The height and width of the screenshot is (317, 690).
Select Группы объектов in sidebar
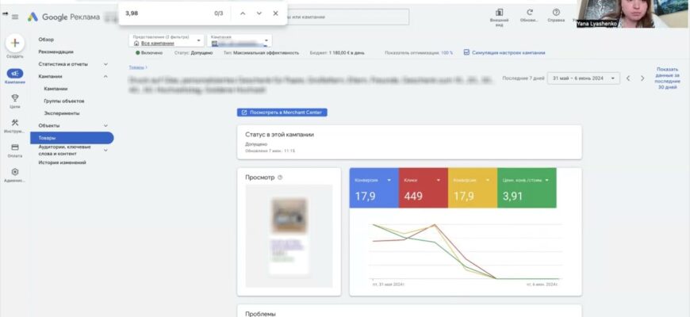click(x=63, y=101)
